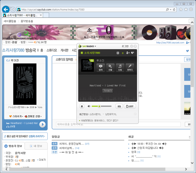
Task: Expand 더보기 in station info
Action: point(41,160)
